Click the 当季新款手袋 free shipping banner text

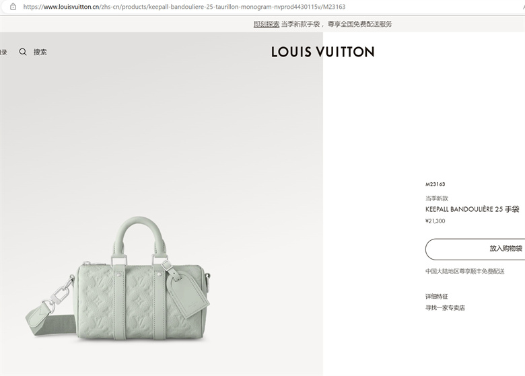pos(337,24)
